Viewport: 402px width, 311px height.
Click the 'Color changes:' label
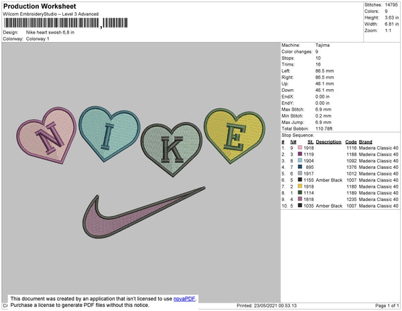pos(297,52)
